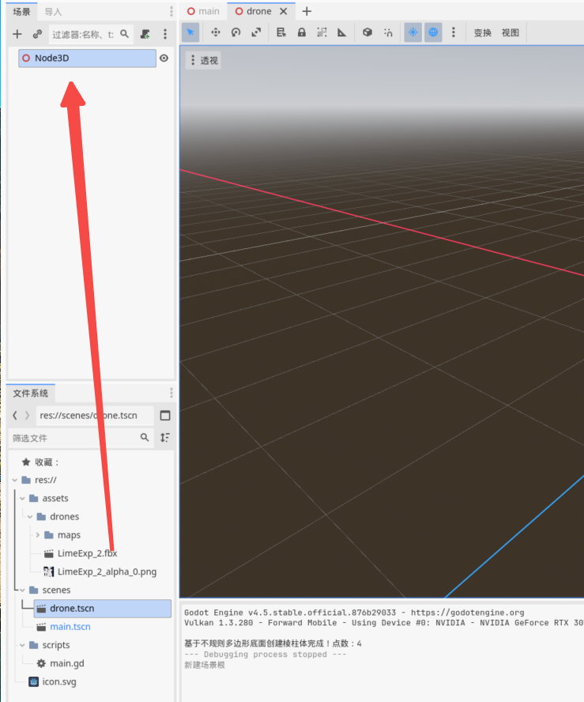Click the attach script icon

tap(145, 34)
